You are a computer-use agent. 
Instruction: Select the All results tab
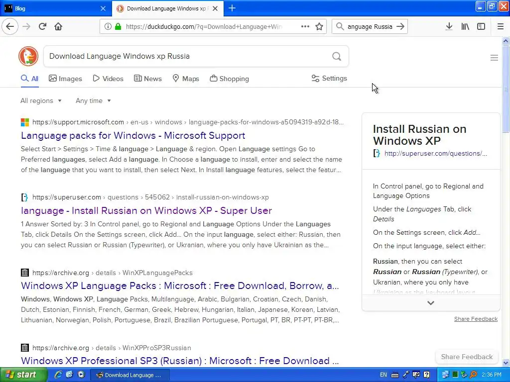[x=29, y=79]
